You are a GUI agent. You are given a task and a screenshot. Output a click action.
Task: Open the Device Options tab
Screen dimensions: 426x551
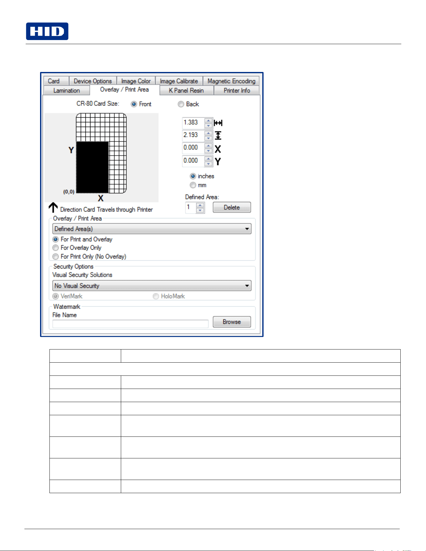(x=93, y=81)
